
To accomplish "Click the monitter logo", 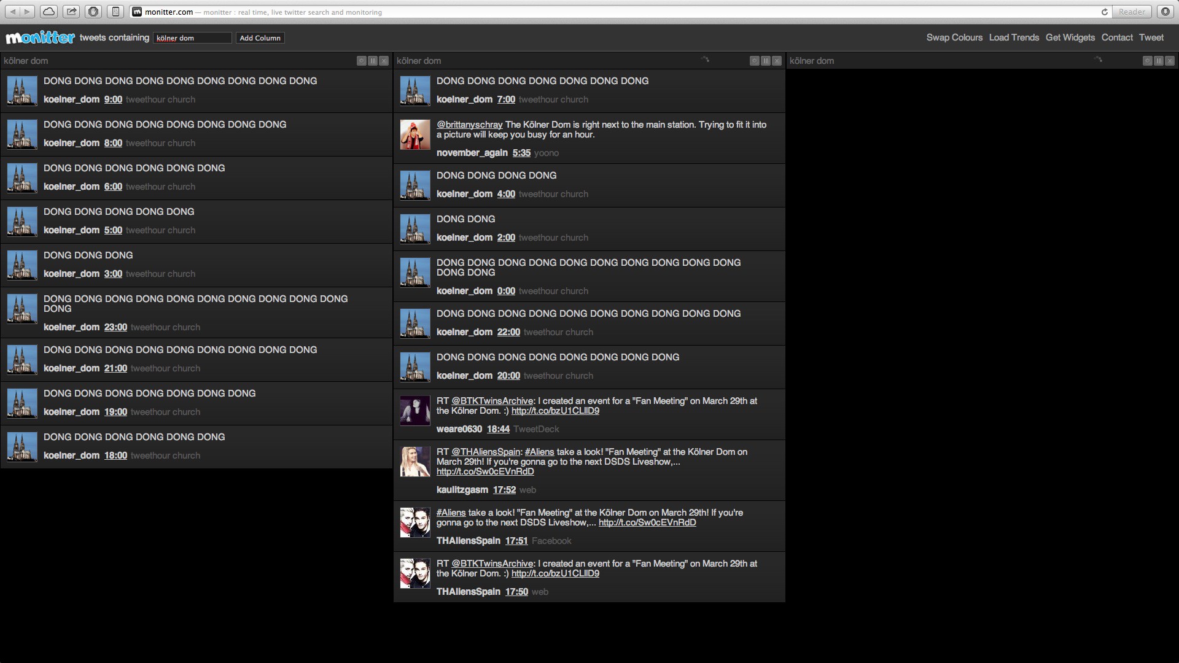I will click(x=40, y=37).
